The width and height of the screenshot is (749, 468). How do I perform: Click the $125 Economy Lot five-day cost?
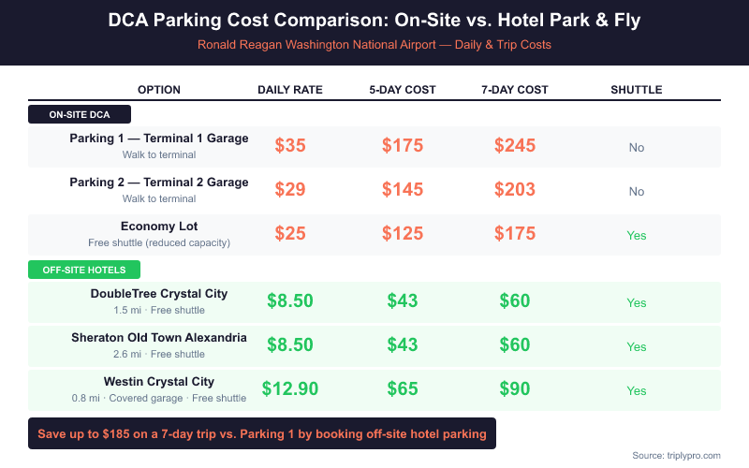click(x=403, y=234)
